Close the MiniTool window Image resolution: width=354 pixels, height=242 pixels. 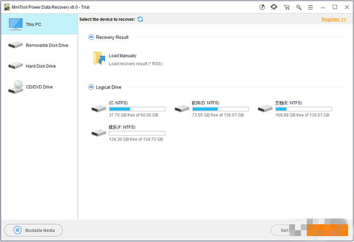[x=347, y=7]
